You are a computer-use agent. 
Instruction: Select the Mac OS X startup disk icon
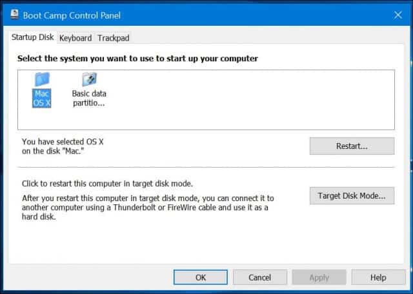pos(42,79)
